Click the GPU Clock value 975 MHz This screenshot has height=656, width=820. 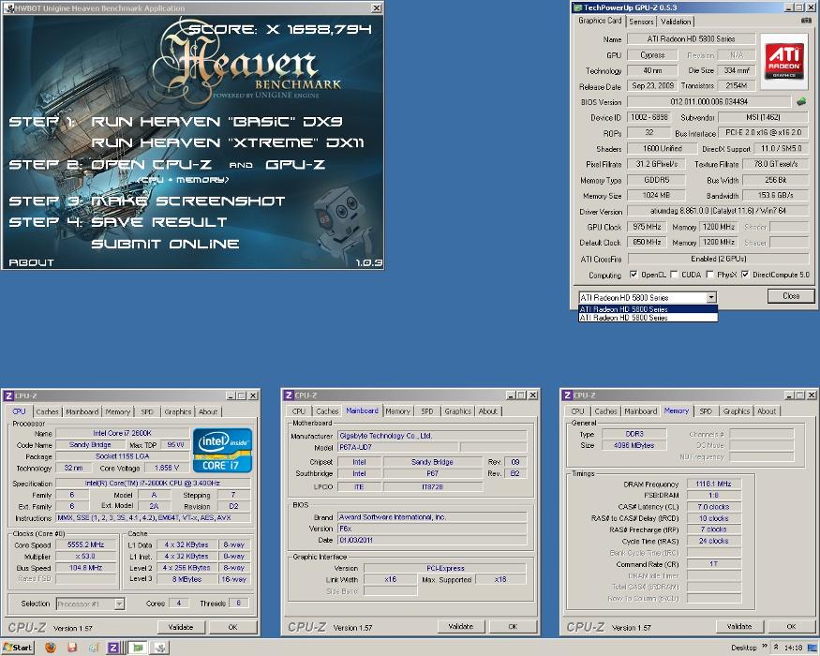click(x=647, y=227)
